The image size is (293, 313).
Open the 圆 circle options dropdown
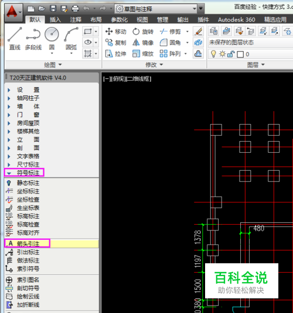tap(52, 53)
